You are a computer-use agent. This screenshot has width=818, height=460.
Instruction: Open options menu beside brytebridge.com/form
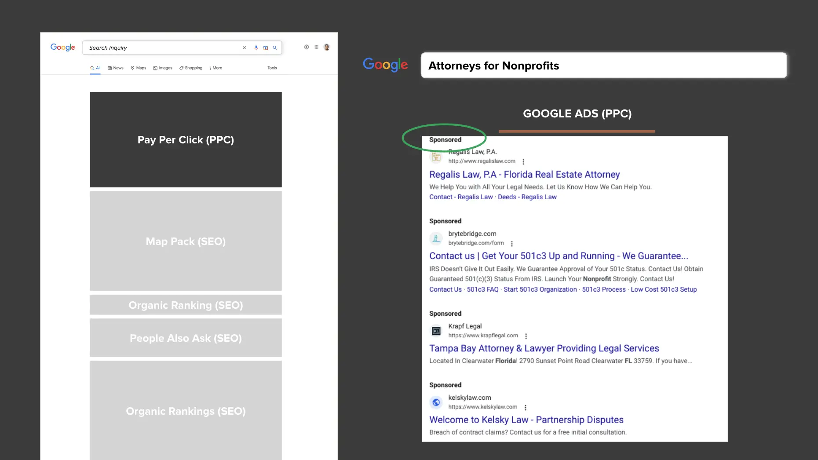pyautogui.click(x=512, y=244)
